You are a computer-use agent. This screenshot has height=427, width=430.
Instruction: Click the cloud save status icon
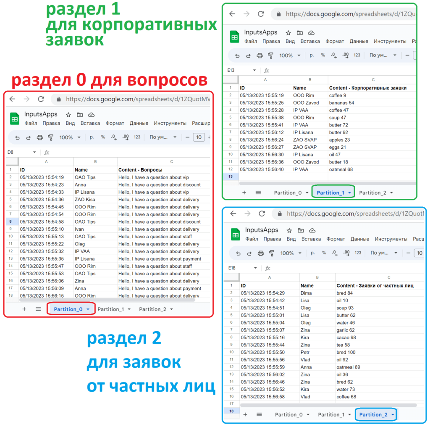(91, 115)
